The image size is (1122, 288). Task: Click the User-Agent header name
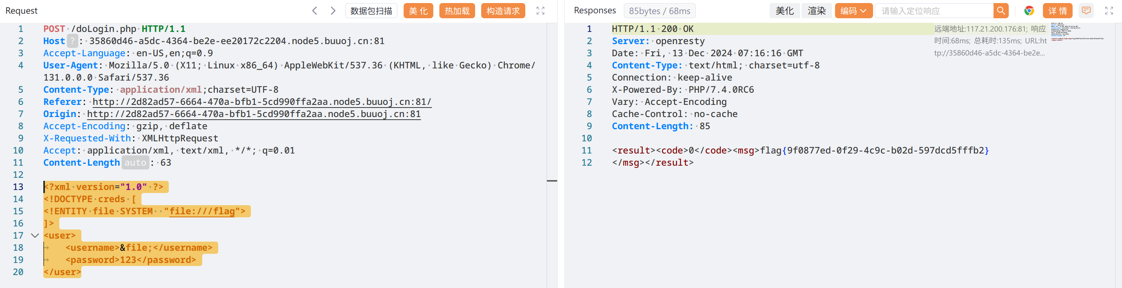(70, 65)
